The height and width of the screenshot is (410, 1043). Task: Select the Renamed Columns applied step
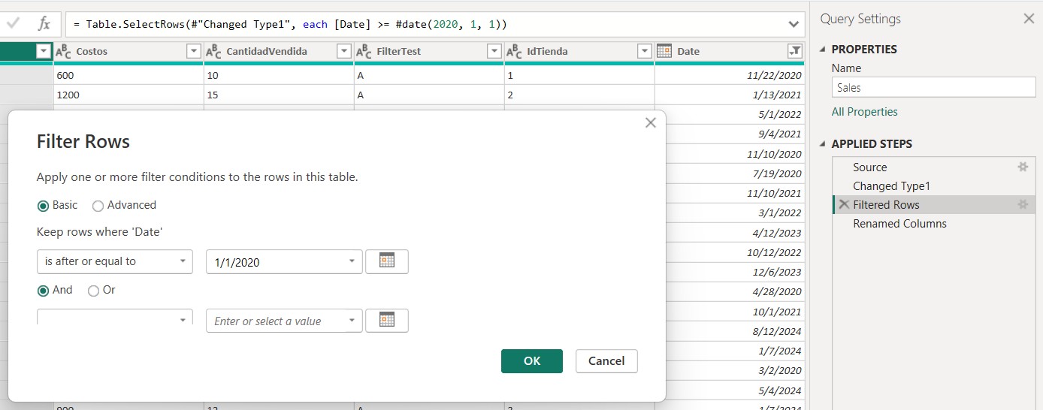click(899, 224)
